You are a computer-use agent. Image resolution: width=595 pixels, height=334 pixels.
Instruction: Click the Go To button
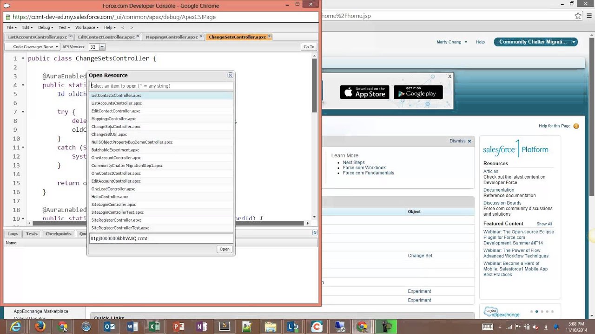[309, 47]
